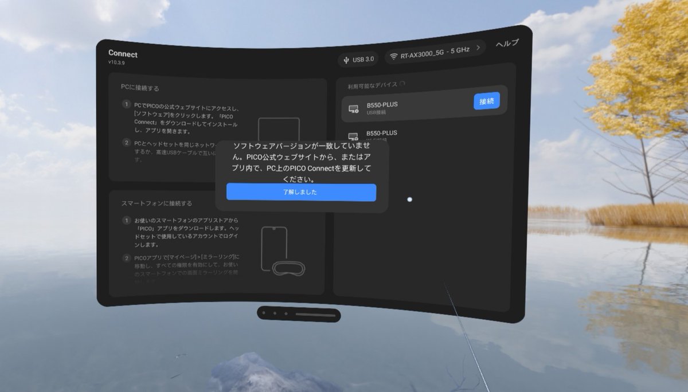The height and width of the screenshot is (392, 688).
Task: Expand the second B550-PLUS device entry
Action: [x=424, y=136]
